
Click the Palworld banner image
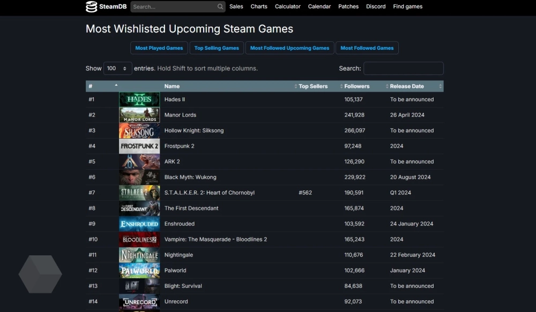[x=139, y=270]
